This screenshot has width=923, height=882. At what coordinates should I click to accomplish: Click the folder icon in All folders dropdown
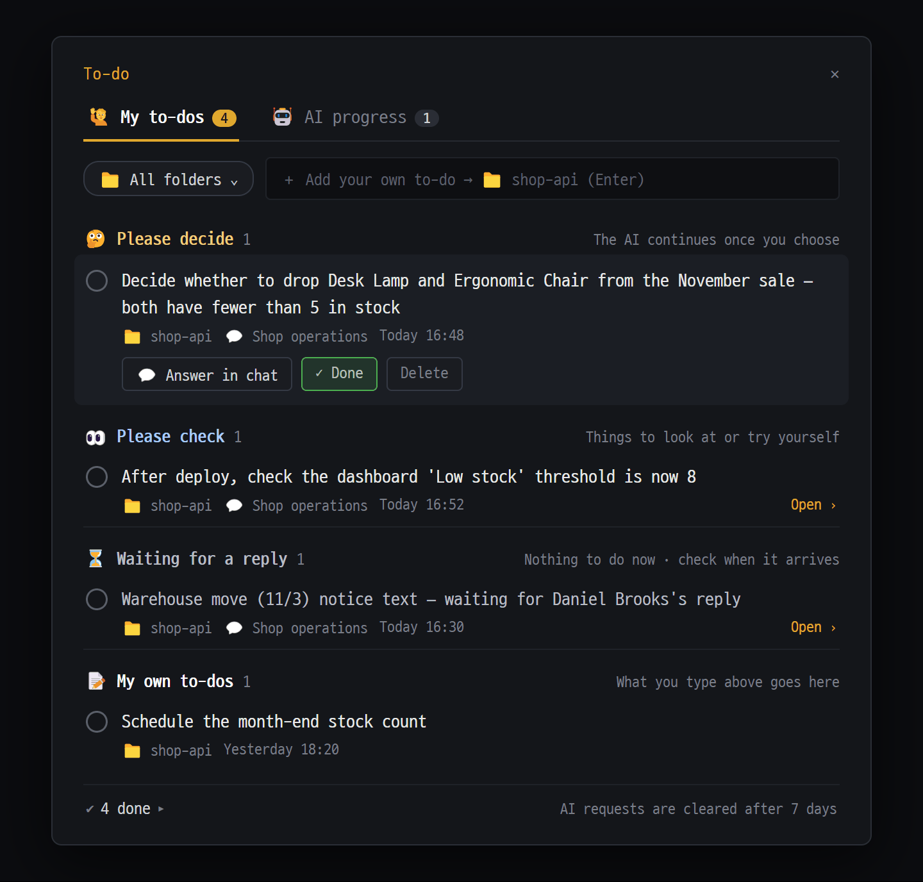click(110, 180)
